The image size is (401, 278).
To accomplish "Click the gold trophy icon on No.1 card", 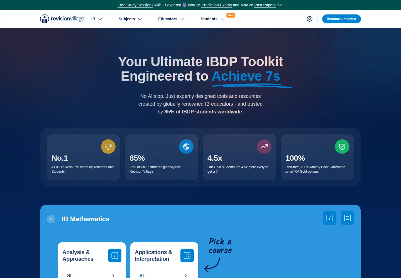I will pyautogui.click(x=108, y=147).
